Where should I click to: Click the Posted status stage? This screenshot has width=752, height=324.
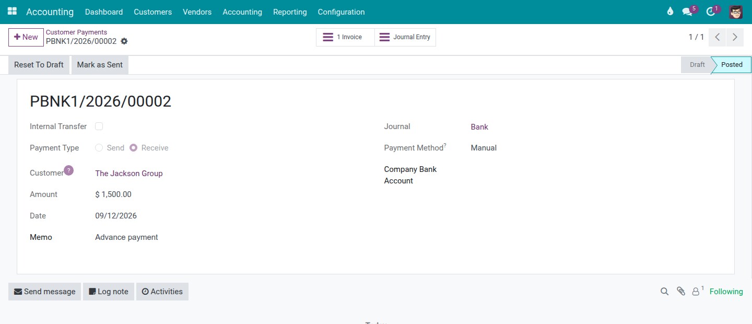point(732,65)
